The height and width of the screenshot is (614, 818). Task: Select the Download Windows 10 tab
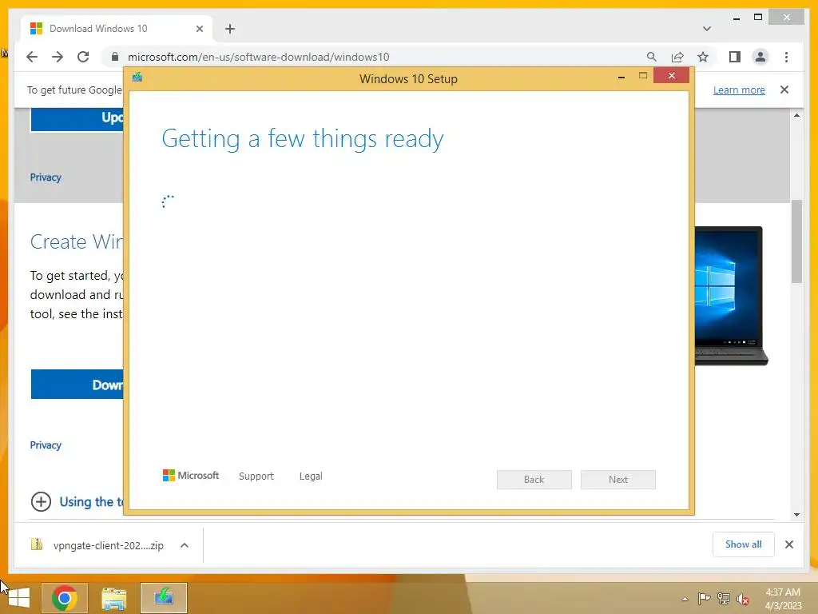pyautogui.click(x=117, y=29)
